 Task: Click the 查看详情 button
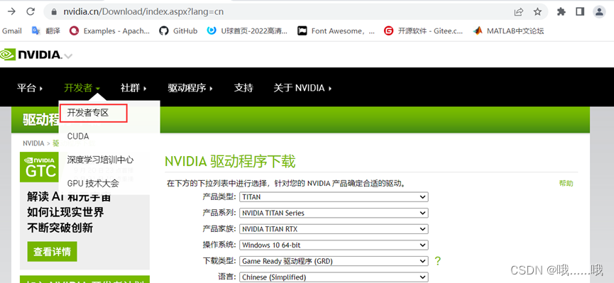(52, 252)
